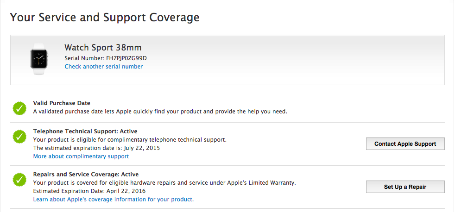
Task: Click the 'Telephone Technical Support: Active' heading
Action: (85, 131)
